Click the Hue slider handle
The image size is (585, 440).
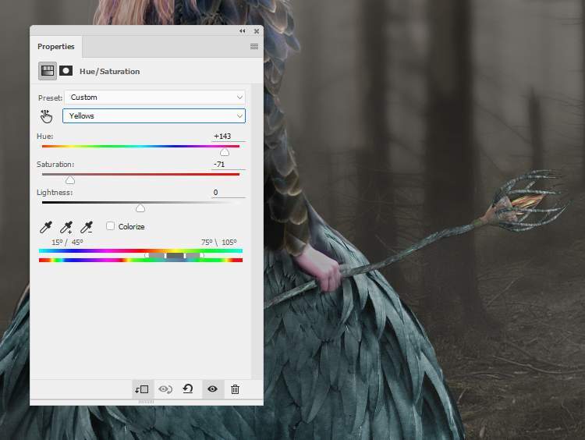(224, 152)
